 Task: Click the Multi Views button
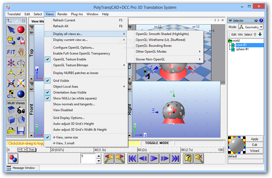tap(16, 103)
